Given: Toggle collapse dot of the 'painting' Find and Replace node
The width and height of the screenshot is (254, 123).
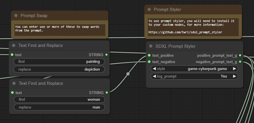Looking at the screenshot, I should click(x=14, y=45).
